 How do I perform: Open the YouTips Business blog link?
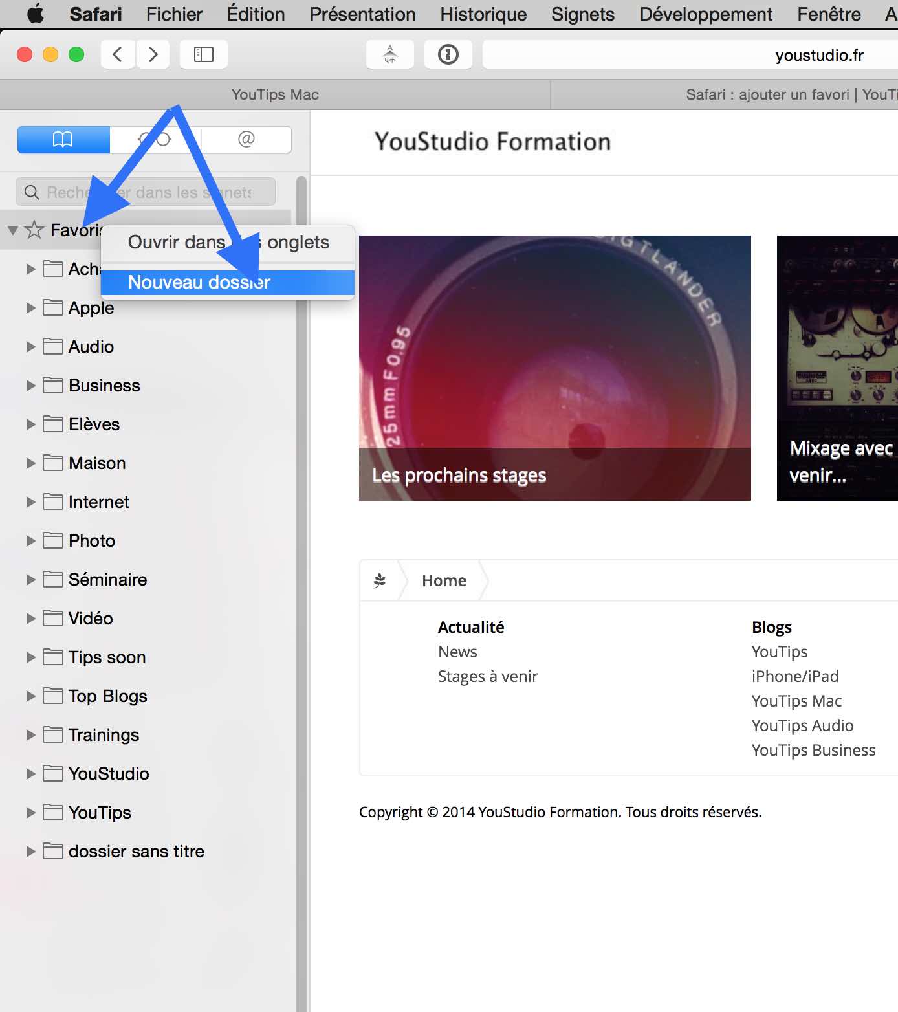(x=813, y=750)
